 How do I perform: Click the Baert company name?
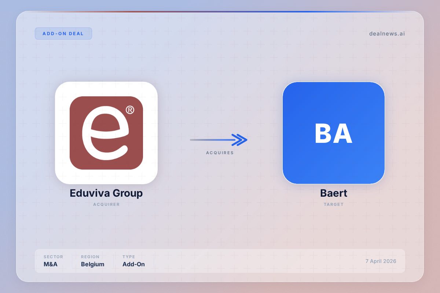333,193
